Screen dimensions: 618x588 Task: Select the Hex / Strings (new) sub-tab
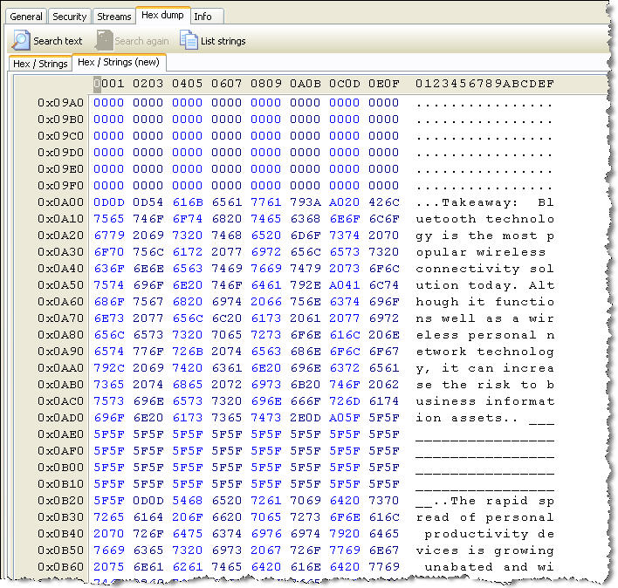click(119, 63)
